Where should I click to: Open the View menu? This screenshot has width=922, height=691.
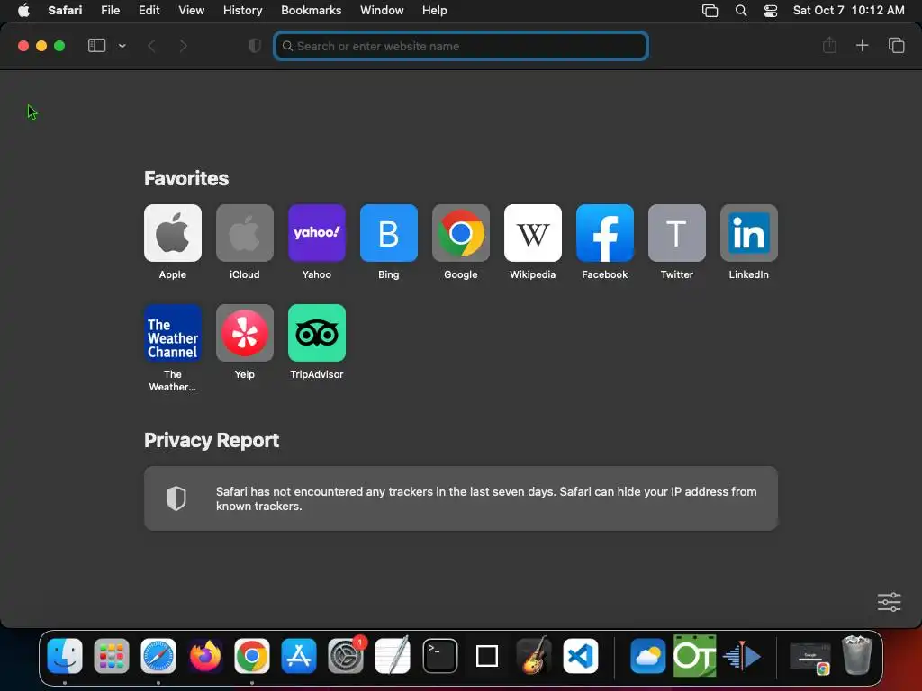[191, 10]
